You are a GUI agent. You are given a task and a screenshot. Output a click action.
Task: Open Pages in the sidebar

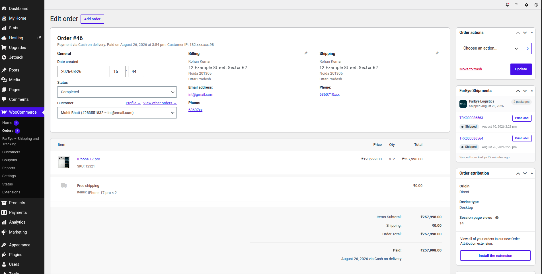point(22,90)
